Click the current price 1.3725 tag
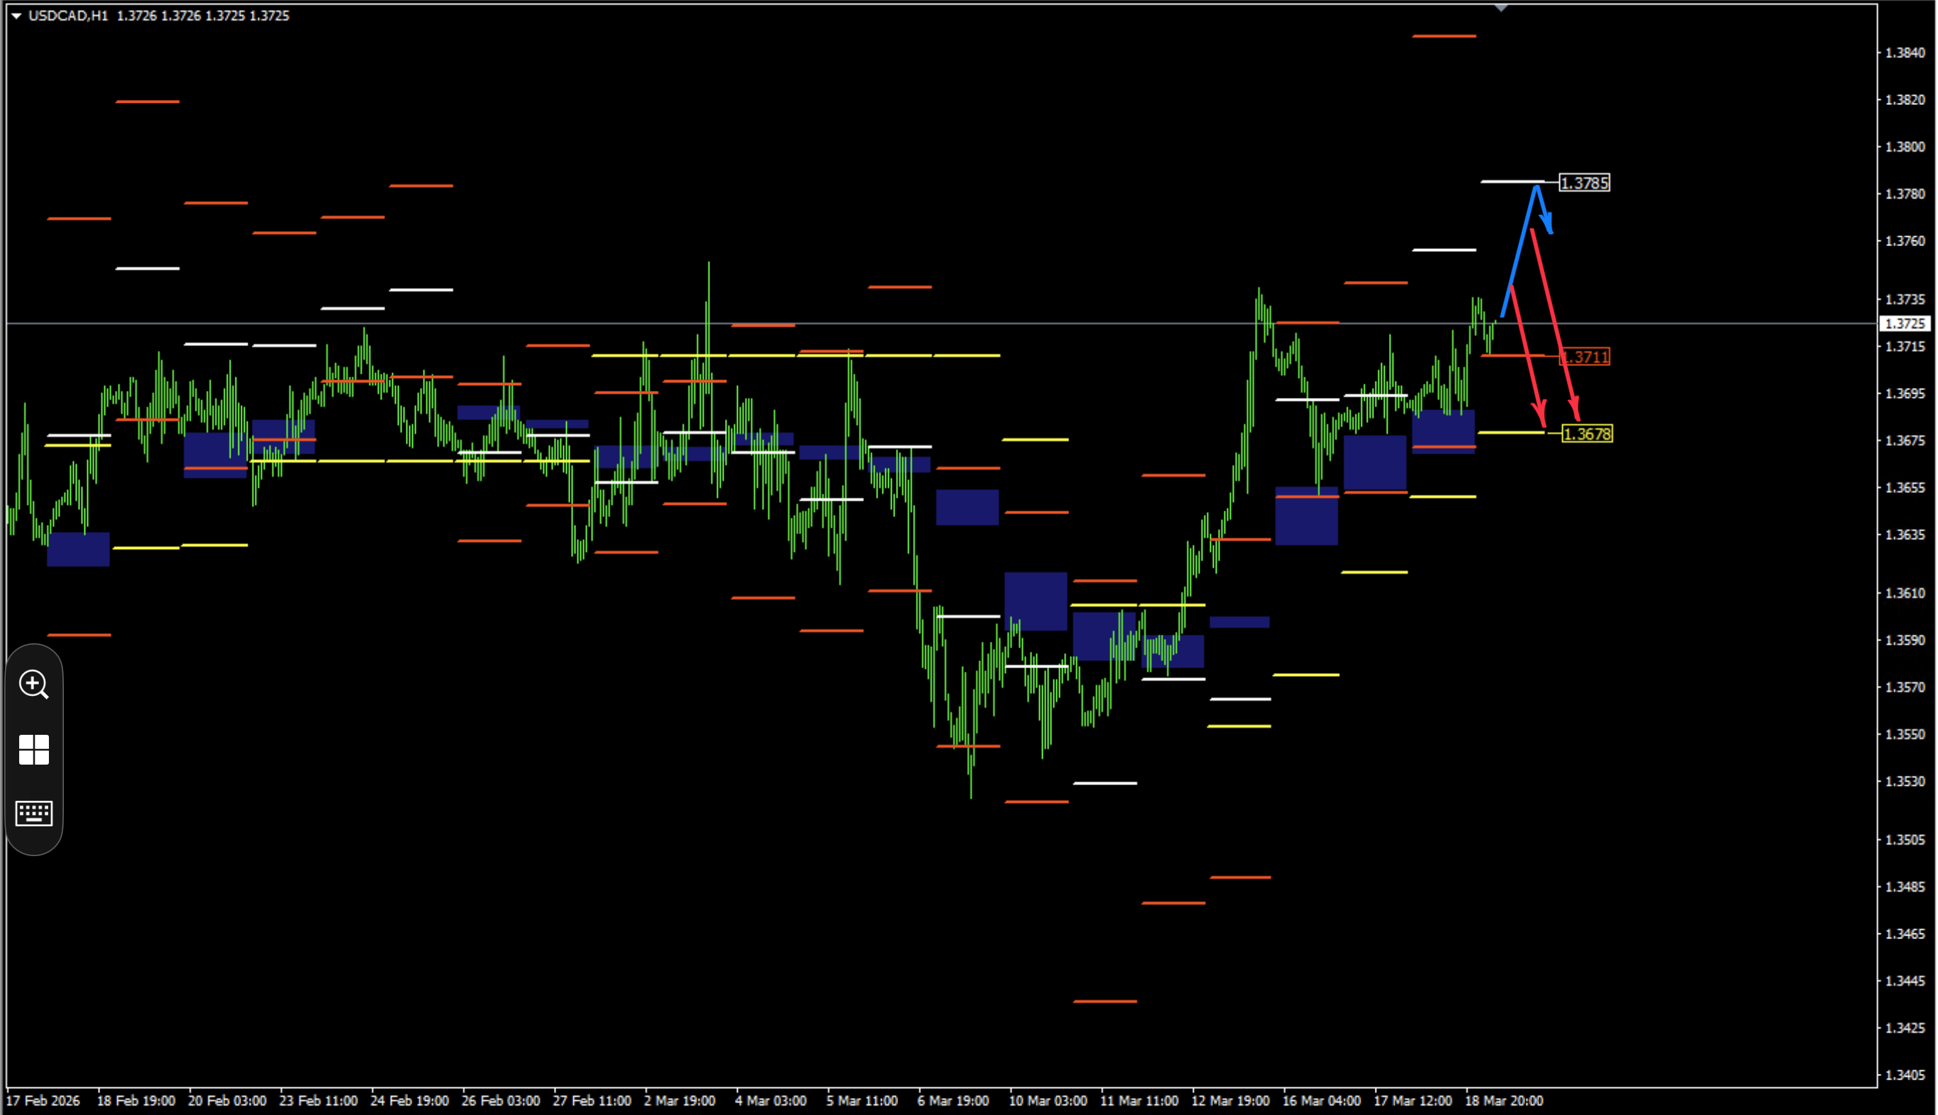The image size is (1938, 1115). coord(1905,324)
